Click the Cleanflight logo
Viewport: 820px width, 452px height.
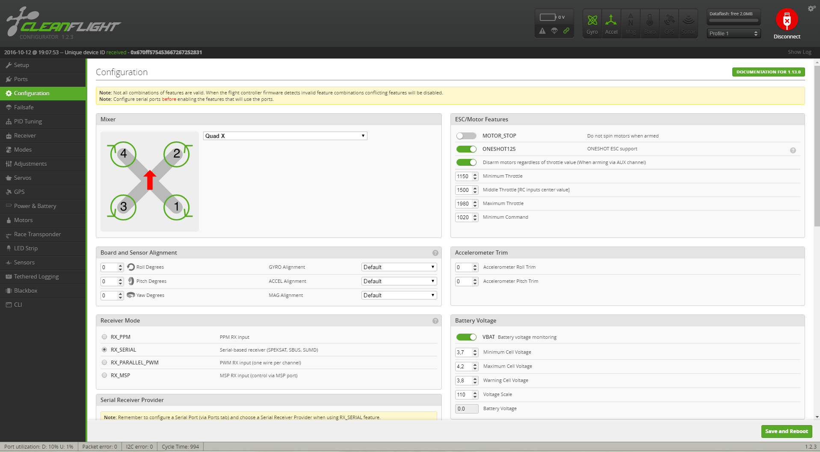pyautogui.click(x=63, y=23)
